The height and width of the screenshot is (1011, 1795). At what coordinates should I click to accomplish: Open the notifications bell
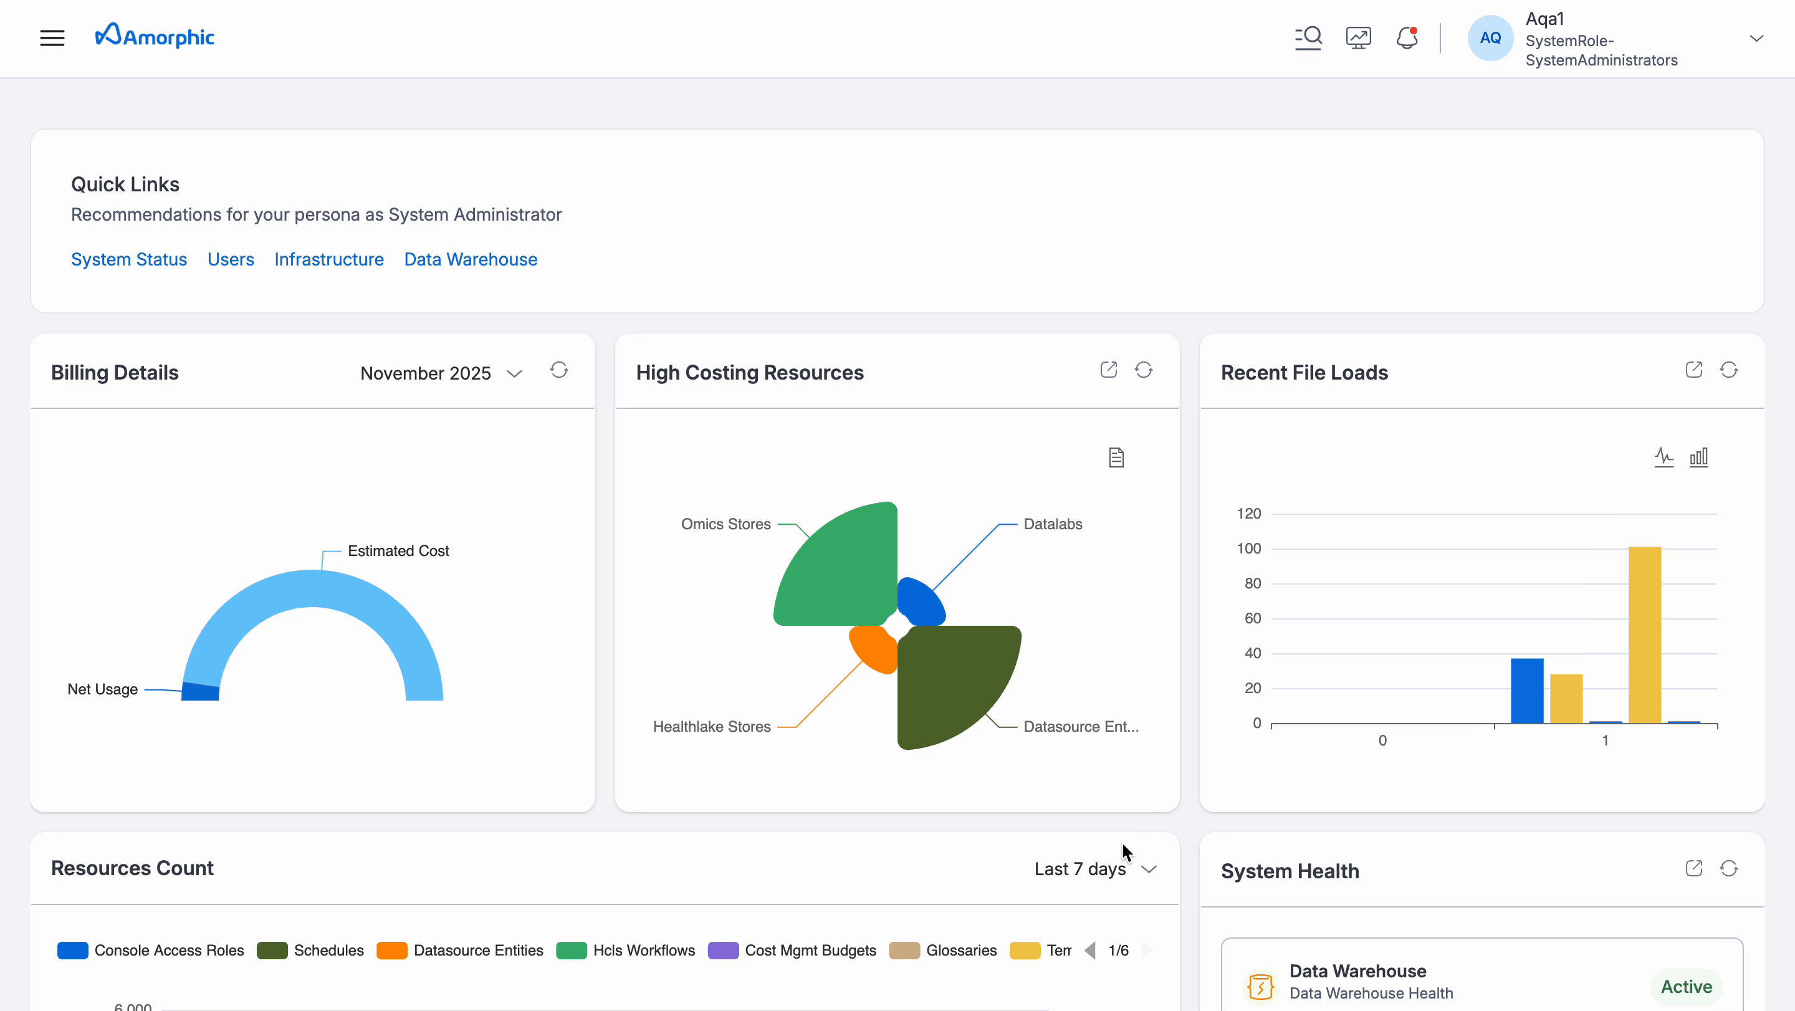pyautogui.click(x=1407, y=37)
